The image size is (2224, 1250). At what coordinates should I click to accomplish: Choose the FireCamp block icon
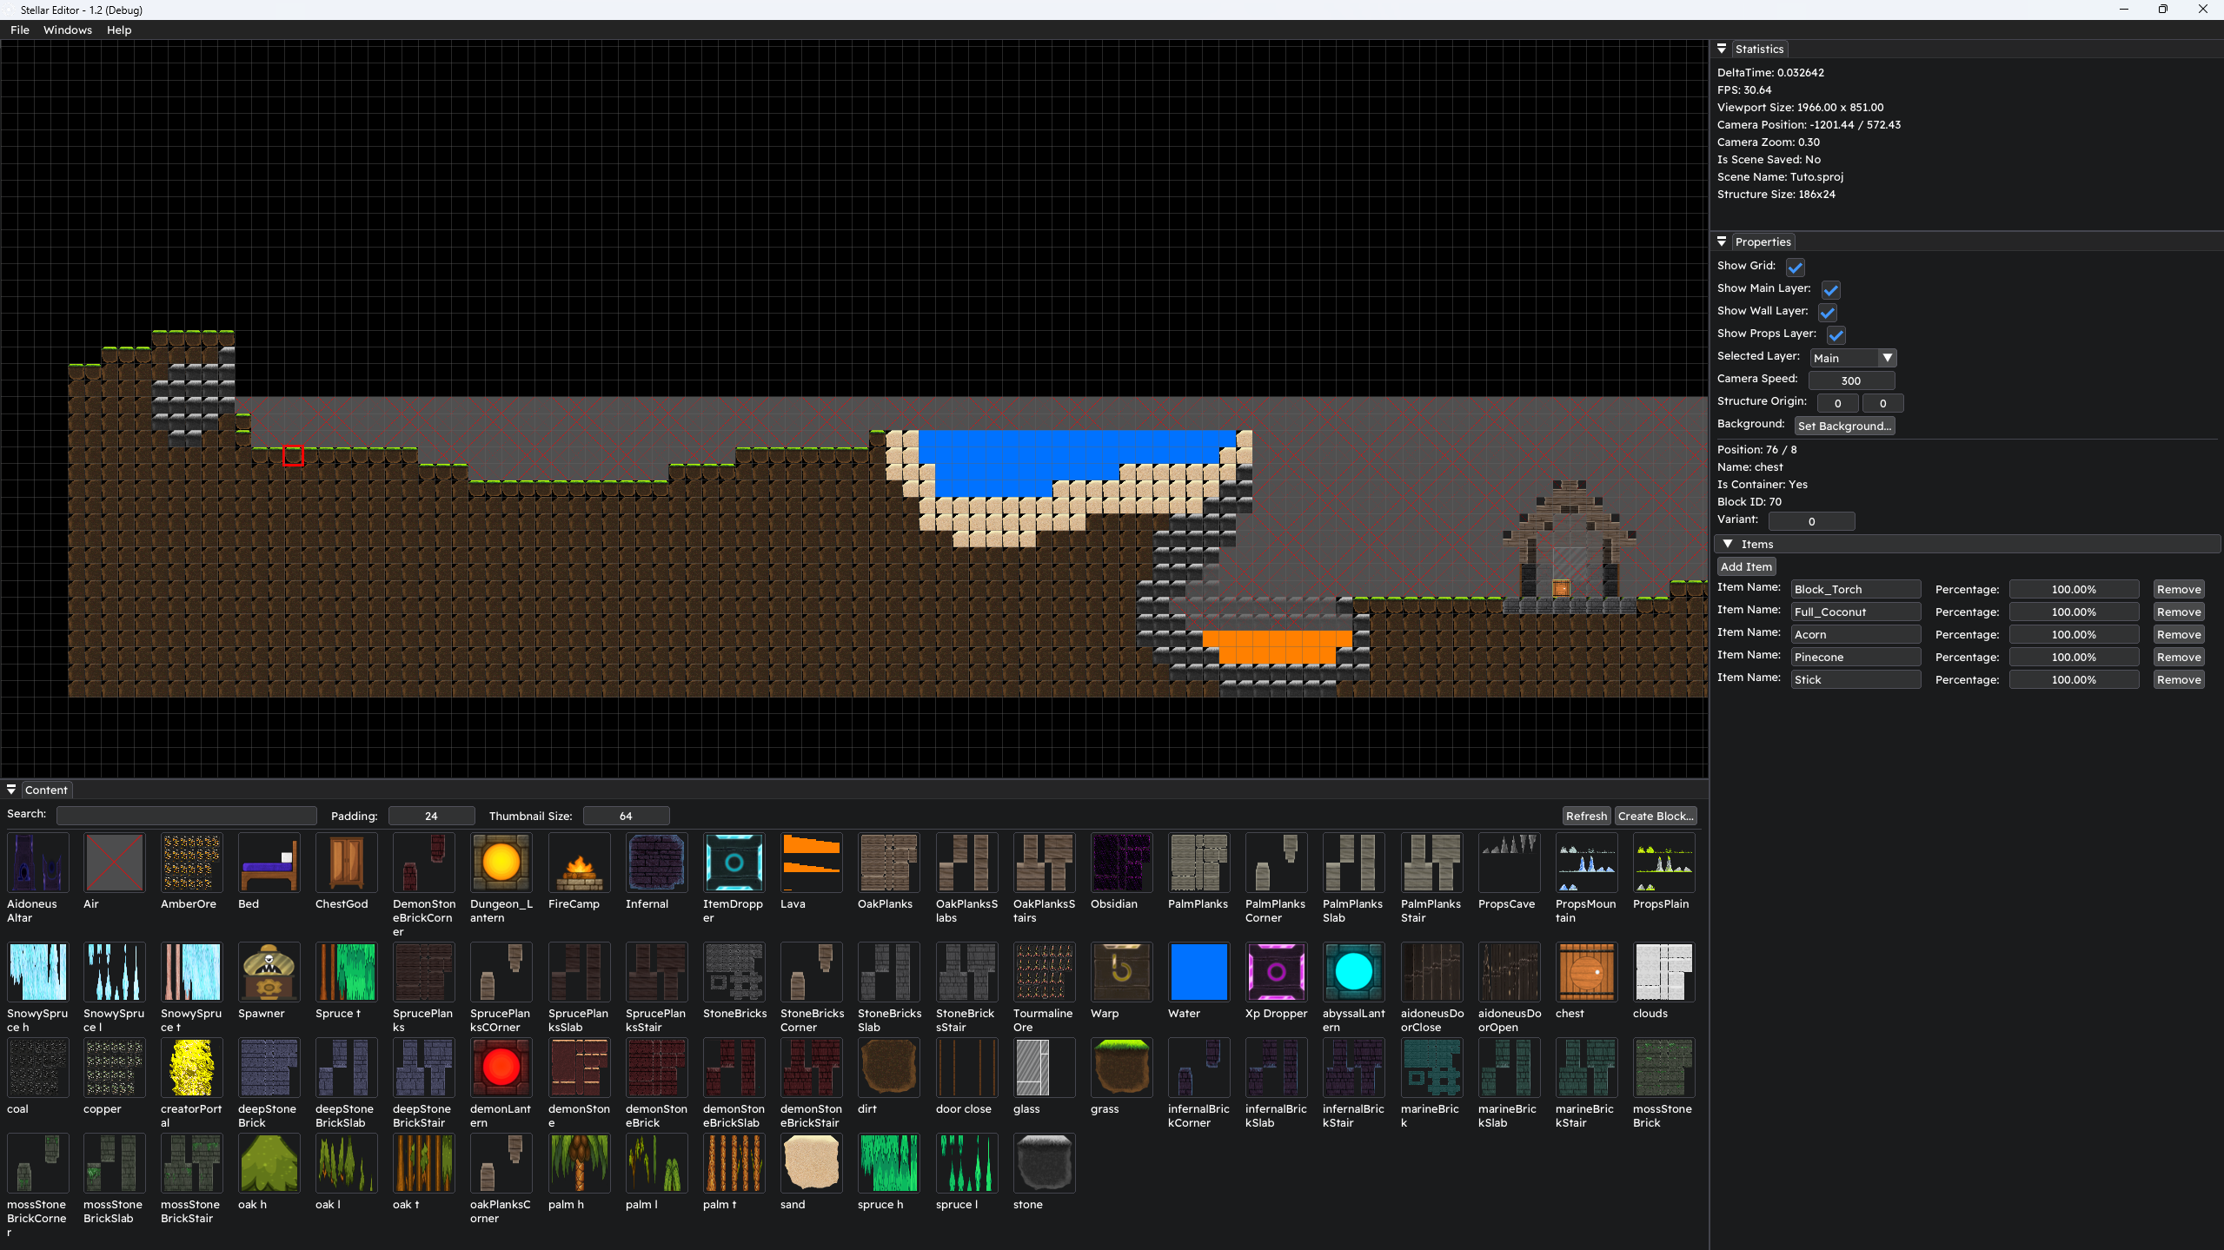(580, 863)
